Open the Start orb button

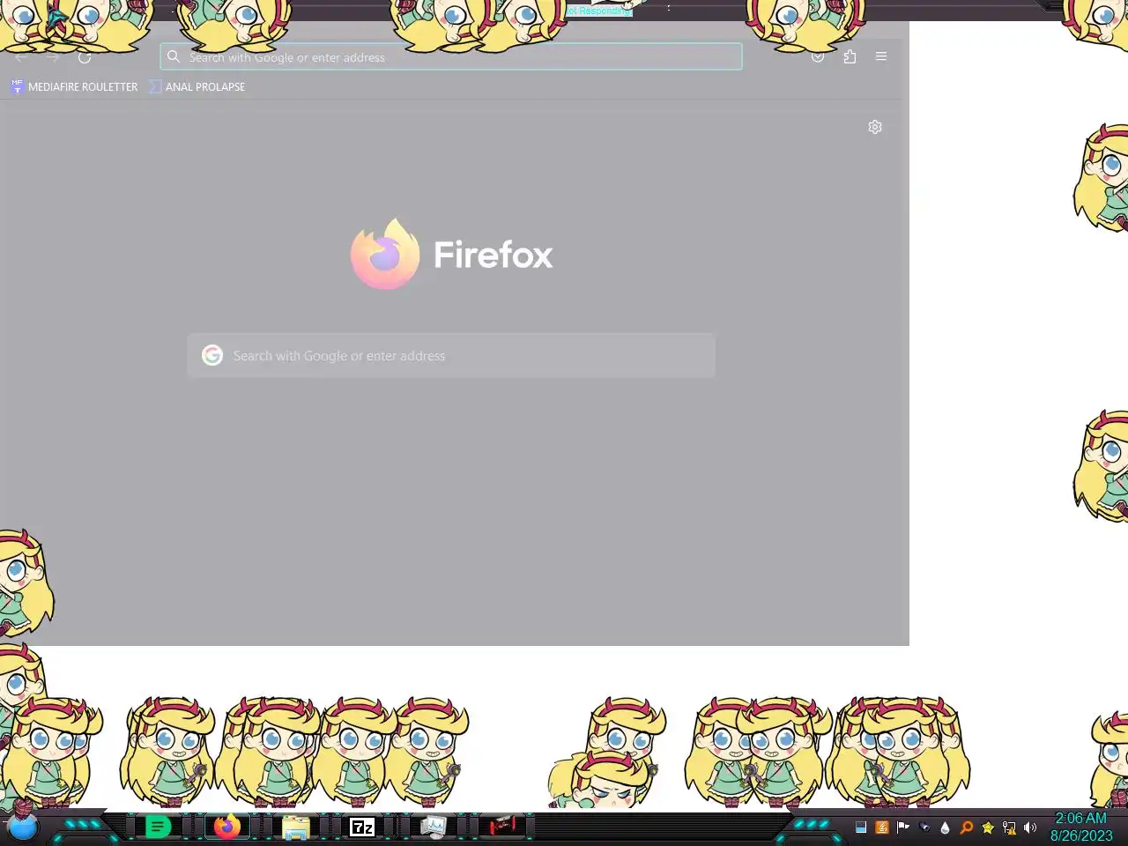point(23,827)
